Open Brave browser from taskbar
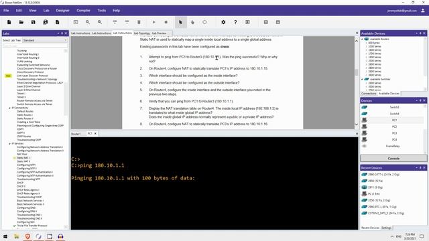This screenshot has height=241, width=429. (27, 236)
